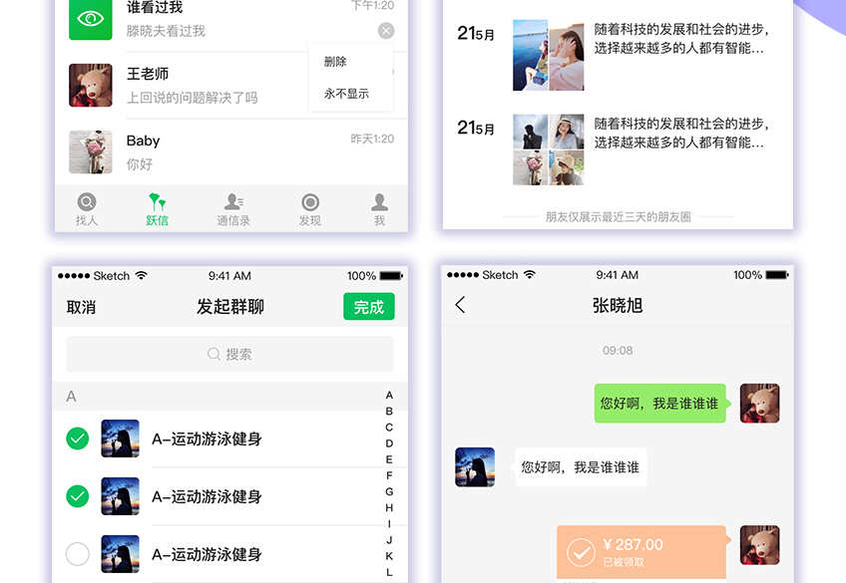Focus the 搜索 search field

coord(229,354)
